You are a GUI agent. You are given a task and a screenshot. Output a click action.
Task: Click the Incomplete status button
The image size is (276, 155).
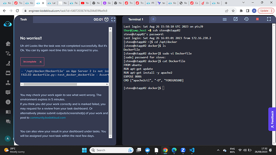(x=32, y=62)
